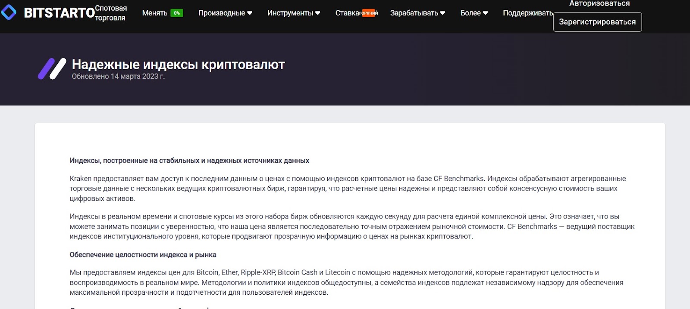Click the date text Обновлено 14 марта 2023 г.
Viewport: 690px width, 309px height.
pyautogui.click(x=118, y=77)
